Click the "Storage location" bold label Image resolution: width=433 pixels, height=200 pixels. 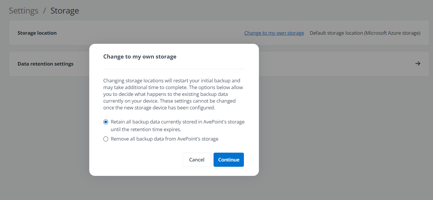point(37,33)
